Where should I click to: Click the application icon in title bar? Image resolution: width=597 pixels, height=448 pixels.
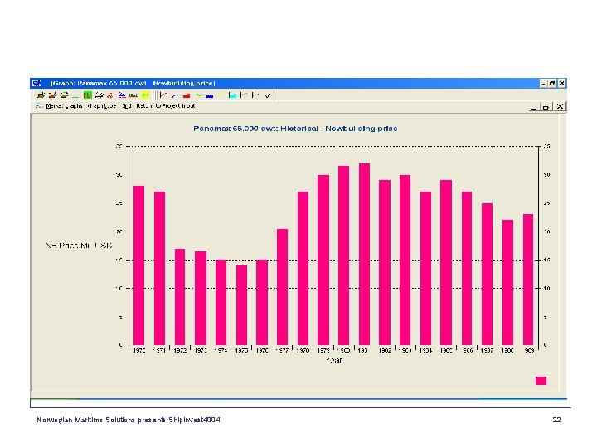tap(36, 83)
